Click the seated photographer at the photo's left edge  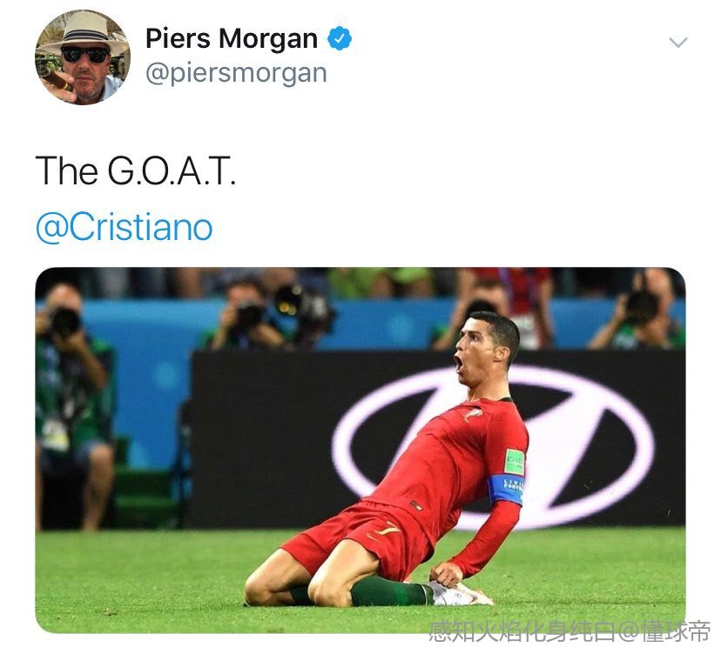pyautogui.click(x=73, y=404)
